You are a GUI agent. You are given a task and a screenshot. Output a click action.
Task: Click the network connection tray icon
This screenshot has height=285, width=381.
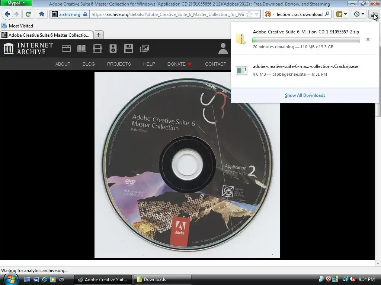click(345, 279)
